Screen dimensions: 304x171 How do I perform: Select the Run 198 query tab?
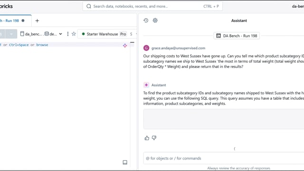tap(12, 20)
